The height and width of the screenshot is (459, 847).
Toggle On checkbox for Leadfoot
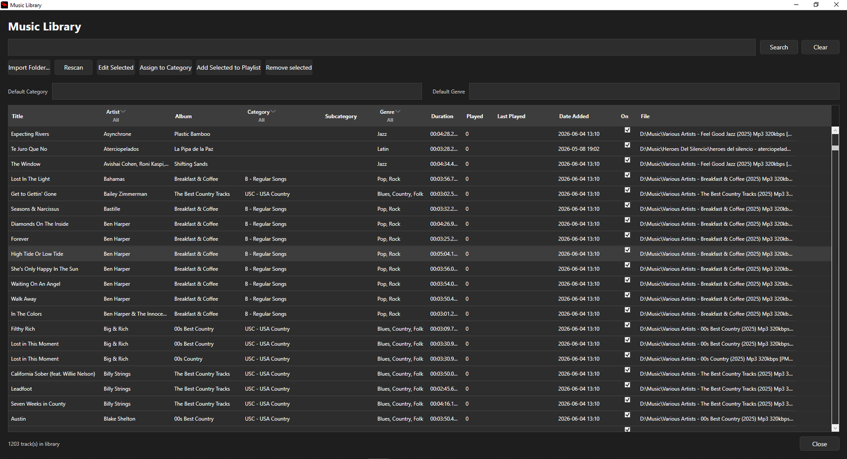(x=627, y=384)
